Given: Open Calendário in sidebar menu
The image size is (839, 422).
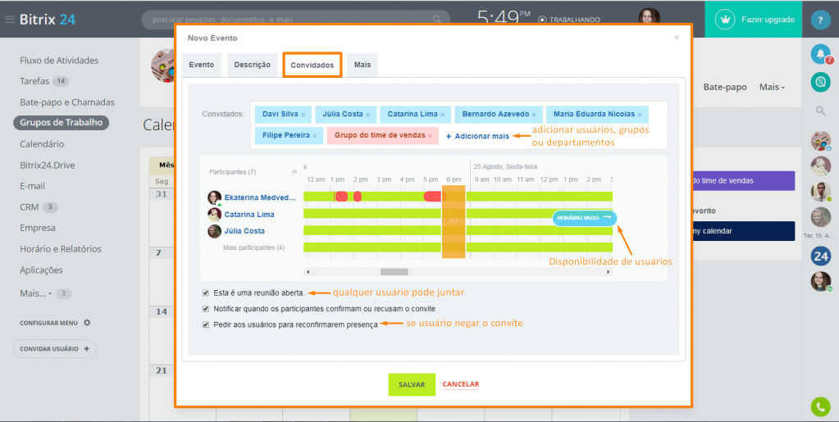Looking at the screenshot, I should click(x=42, y=144).
